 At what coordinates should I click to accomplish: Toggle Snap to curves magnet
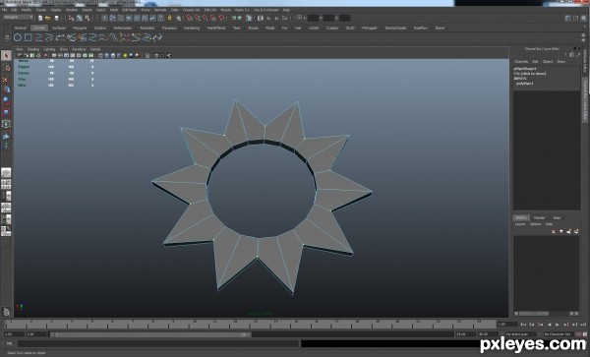(x=198, y=18)
